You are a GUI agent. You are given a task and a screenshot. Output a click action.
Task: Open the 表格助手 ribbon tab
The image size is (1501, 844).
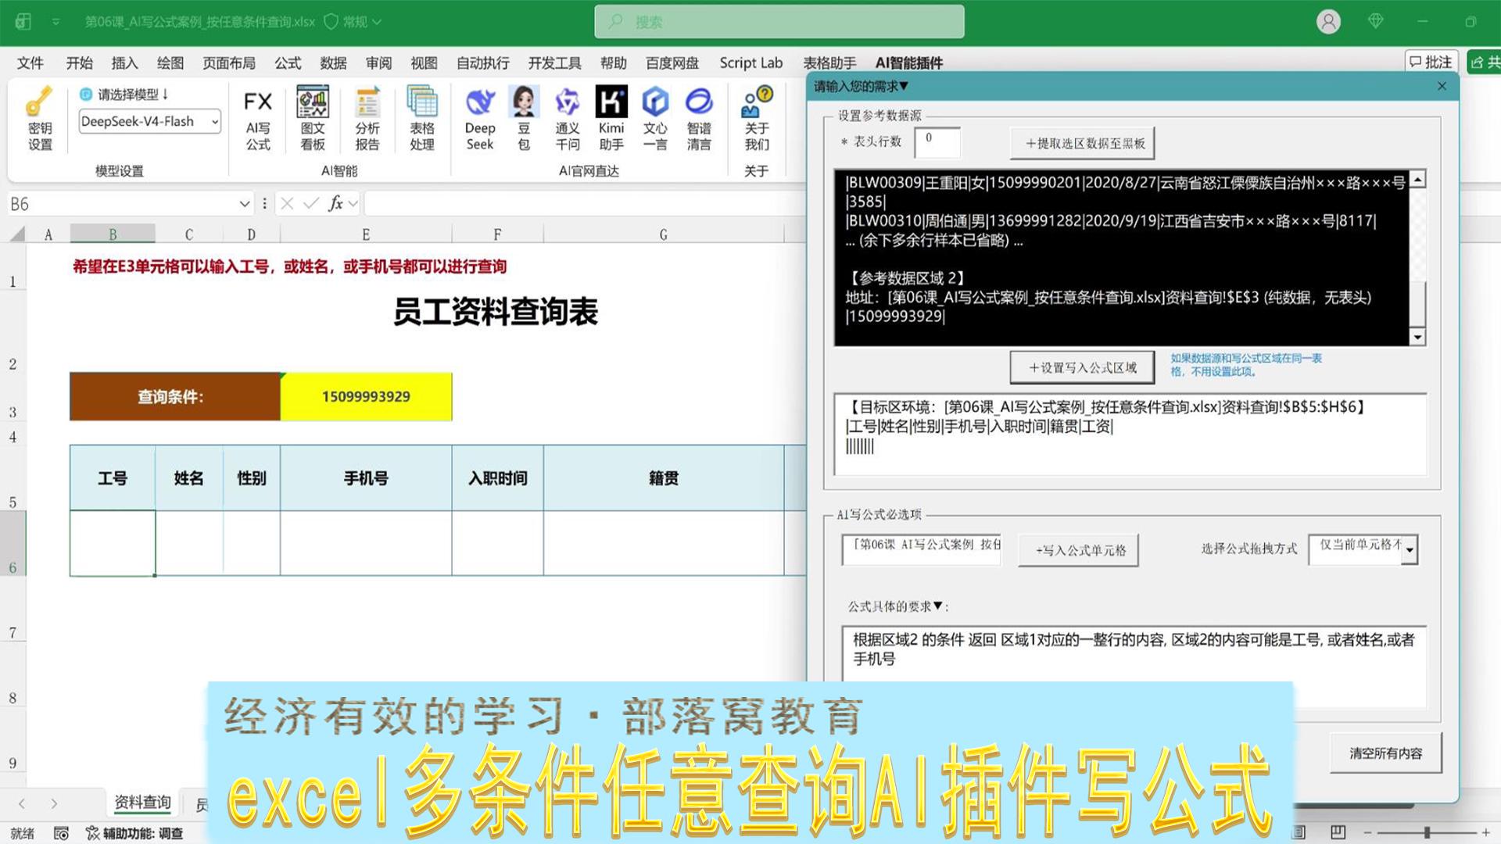pos(830,63)
